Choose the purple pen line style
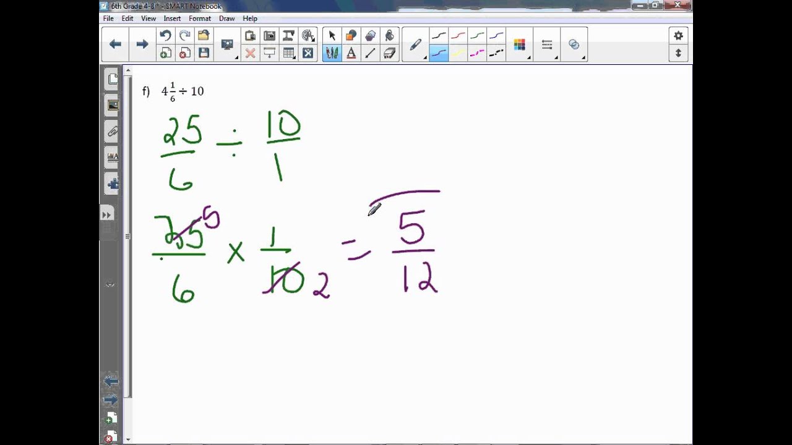This screenshot has width=792, height=445. (439, 53)
